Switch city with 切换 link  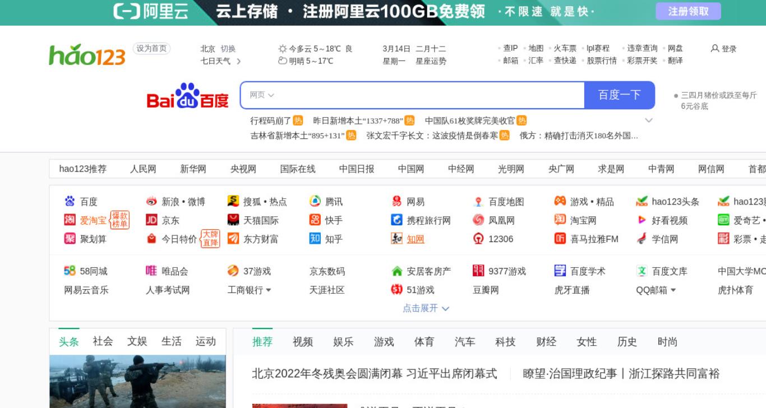(228, 49)
